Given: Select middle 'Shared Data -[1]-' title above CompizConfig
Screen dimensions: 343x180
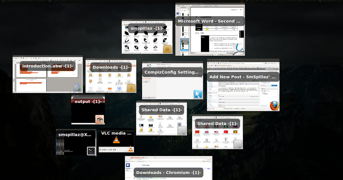Looking at the screenshot, I should click(161, 110).
